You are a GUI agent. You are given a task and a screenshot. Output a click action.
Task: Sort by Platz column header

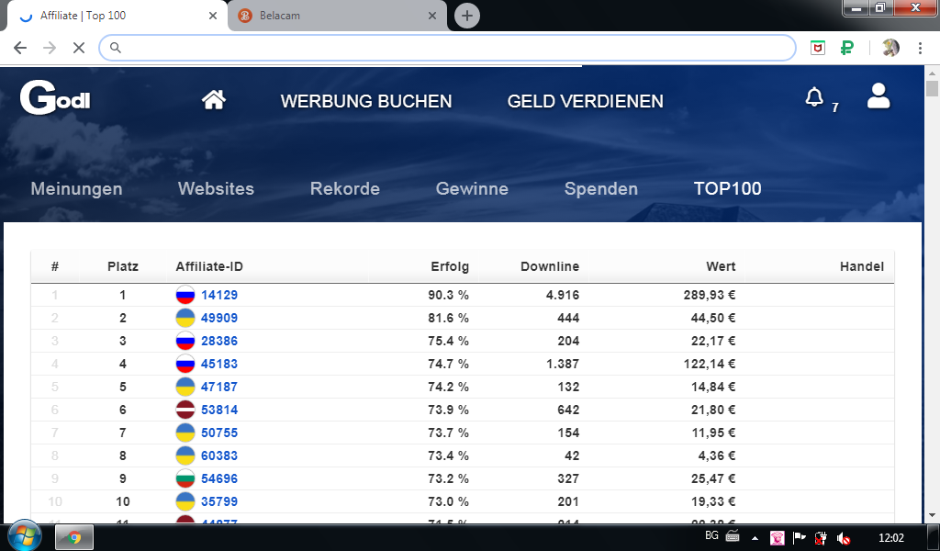pos(123,267)
